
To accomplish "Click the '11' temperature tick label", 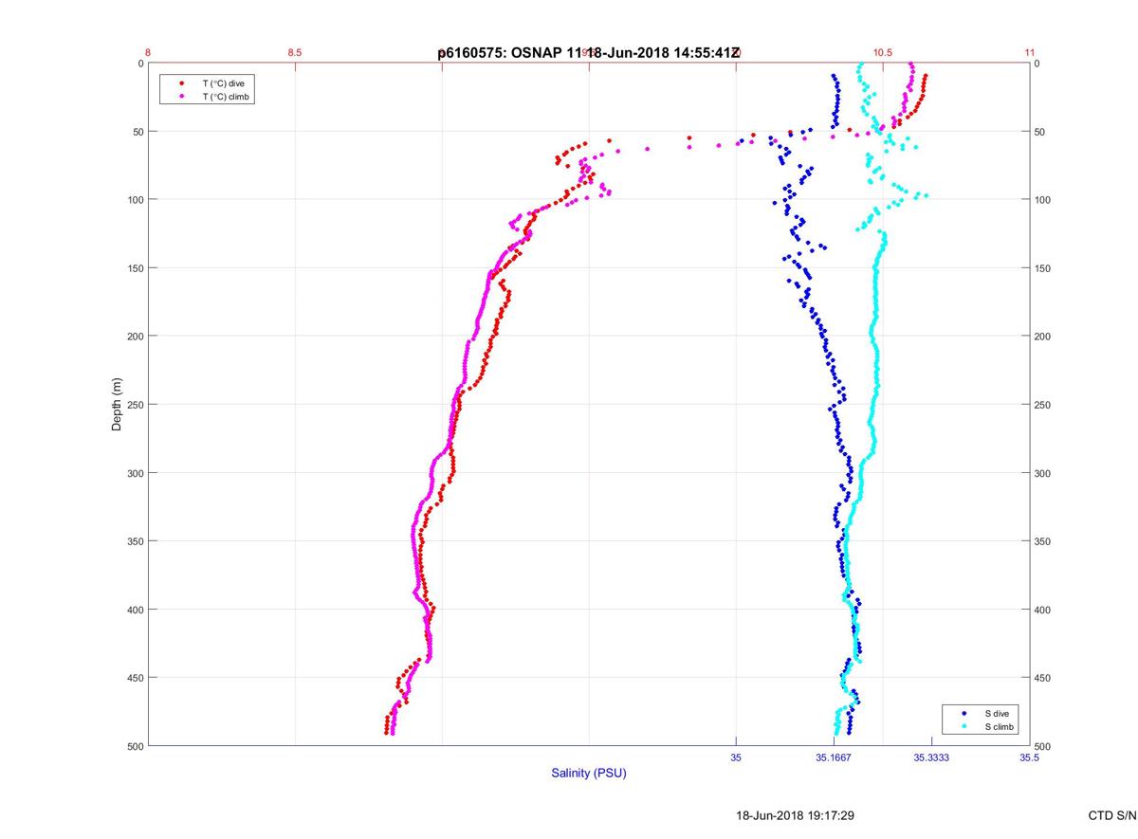I will click(x=1030, y=52).
